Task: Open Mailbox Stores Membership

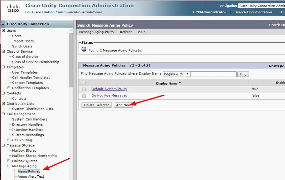Action: coord(35,156)
